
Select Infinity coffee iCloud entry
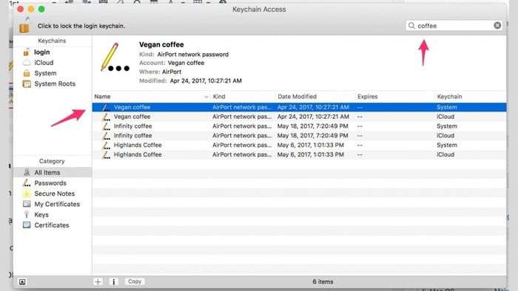tap(299, 135)
